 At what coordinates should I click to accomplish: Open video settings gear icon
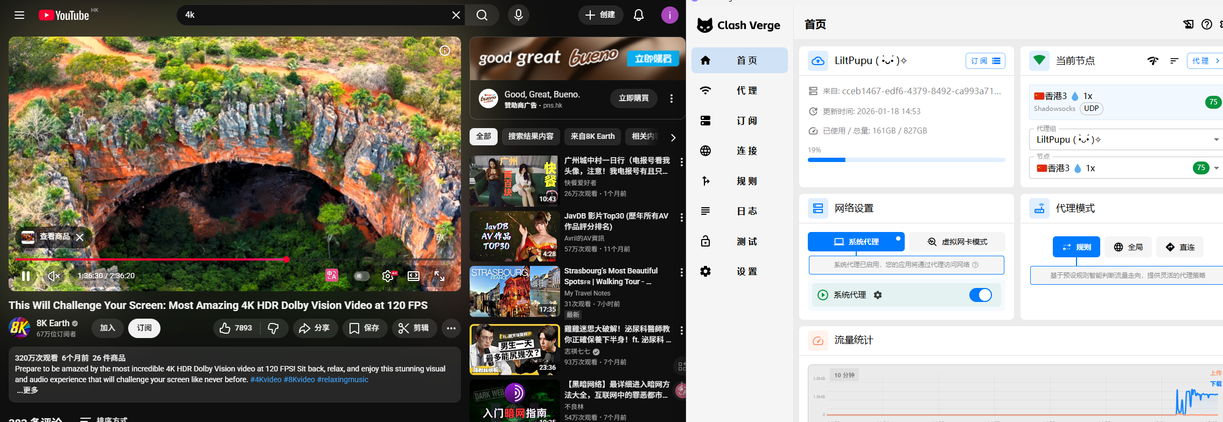[x=387, y=276]
